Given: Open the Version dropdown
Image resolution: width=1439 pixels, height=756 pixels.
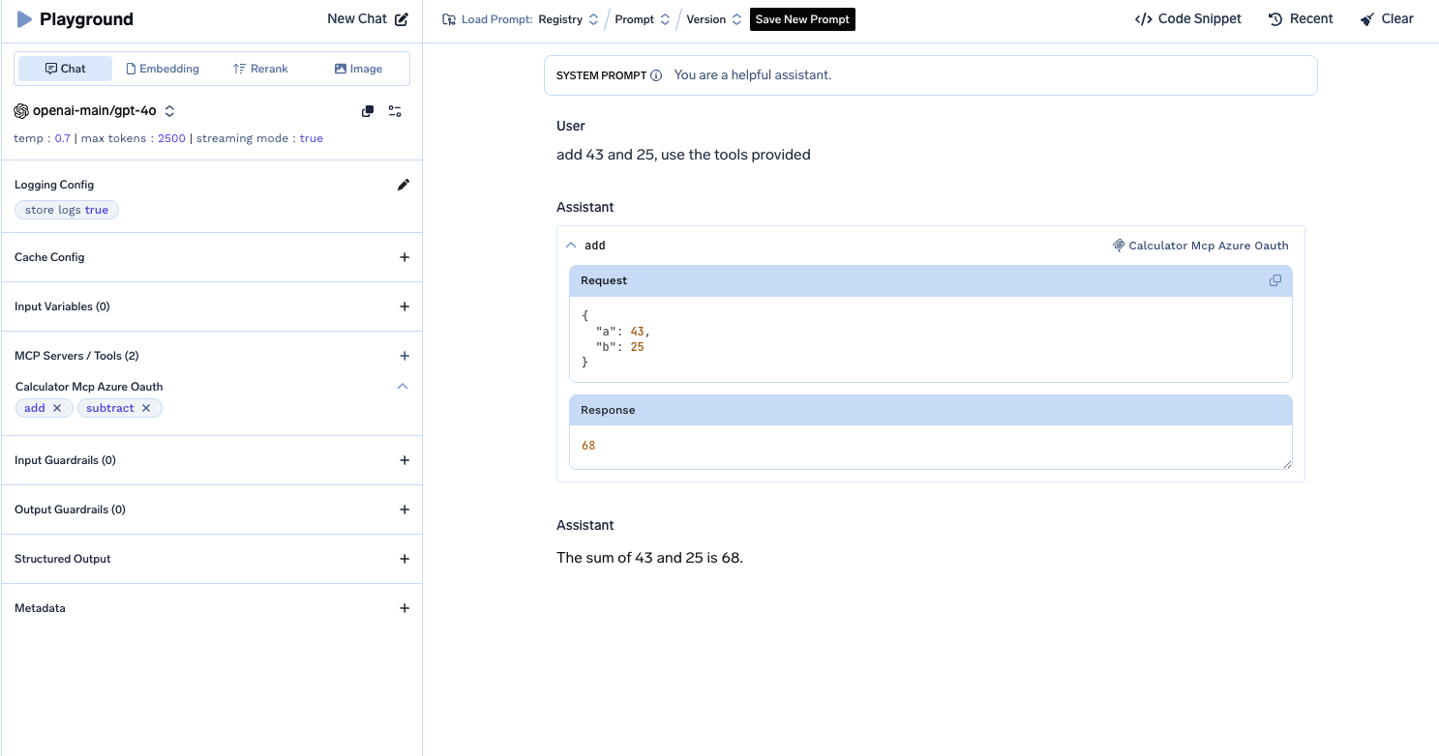Looking at the screenshot, I should [714, 19].
